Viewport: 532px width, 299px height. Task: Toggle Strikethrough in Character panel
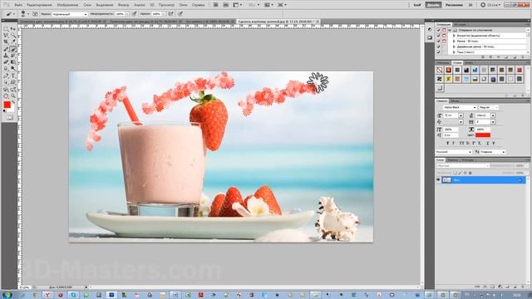(x=494, y=143)
